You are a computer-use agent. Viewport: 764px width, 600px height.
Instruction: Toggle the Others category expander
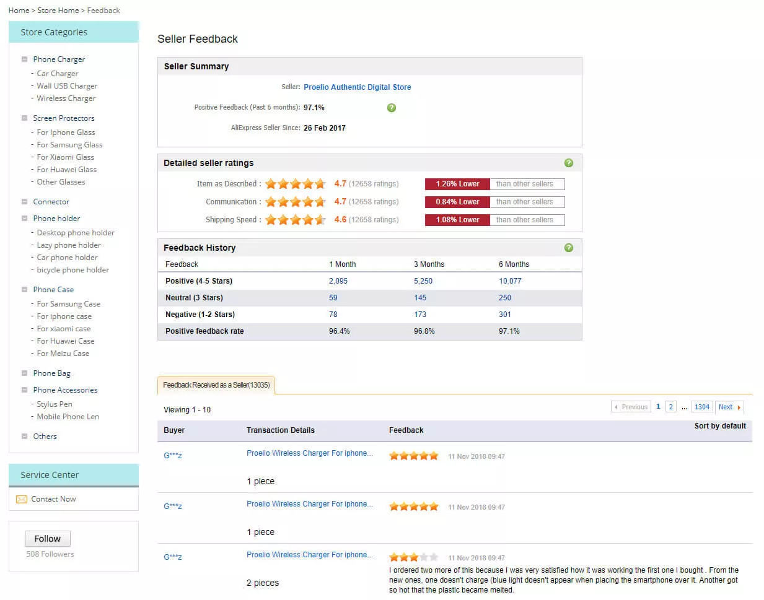coord(25,437)
